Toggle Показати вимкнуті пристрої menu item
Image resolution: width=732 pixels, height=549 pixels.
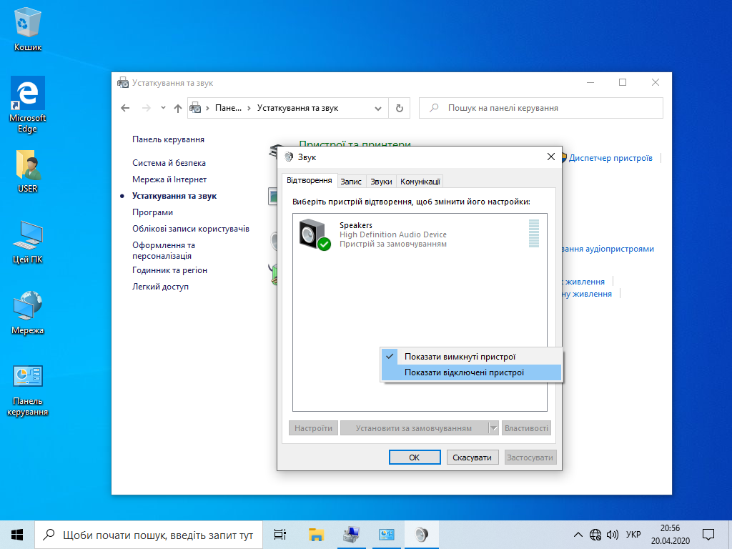(x=472, y=357)
